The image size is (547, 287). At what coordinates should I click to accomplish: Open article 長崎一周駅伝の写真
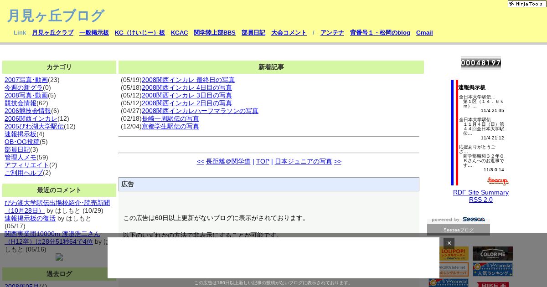[170, 118]
